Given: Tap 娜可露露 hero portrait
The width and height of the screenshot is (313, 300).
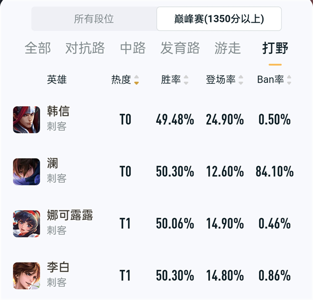Looking at the screenshot, I should pos(27,223).
